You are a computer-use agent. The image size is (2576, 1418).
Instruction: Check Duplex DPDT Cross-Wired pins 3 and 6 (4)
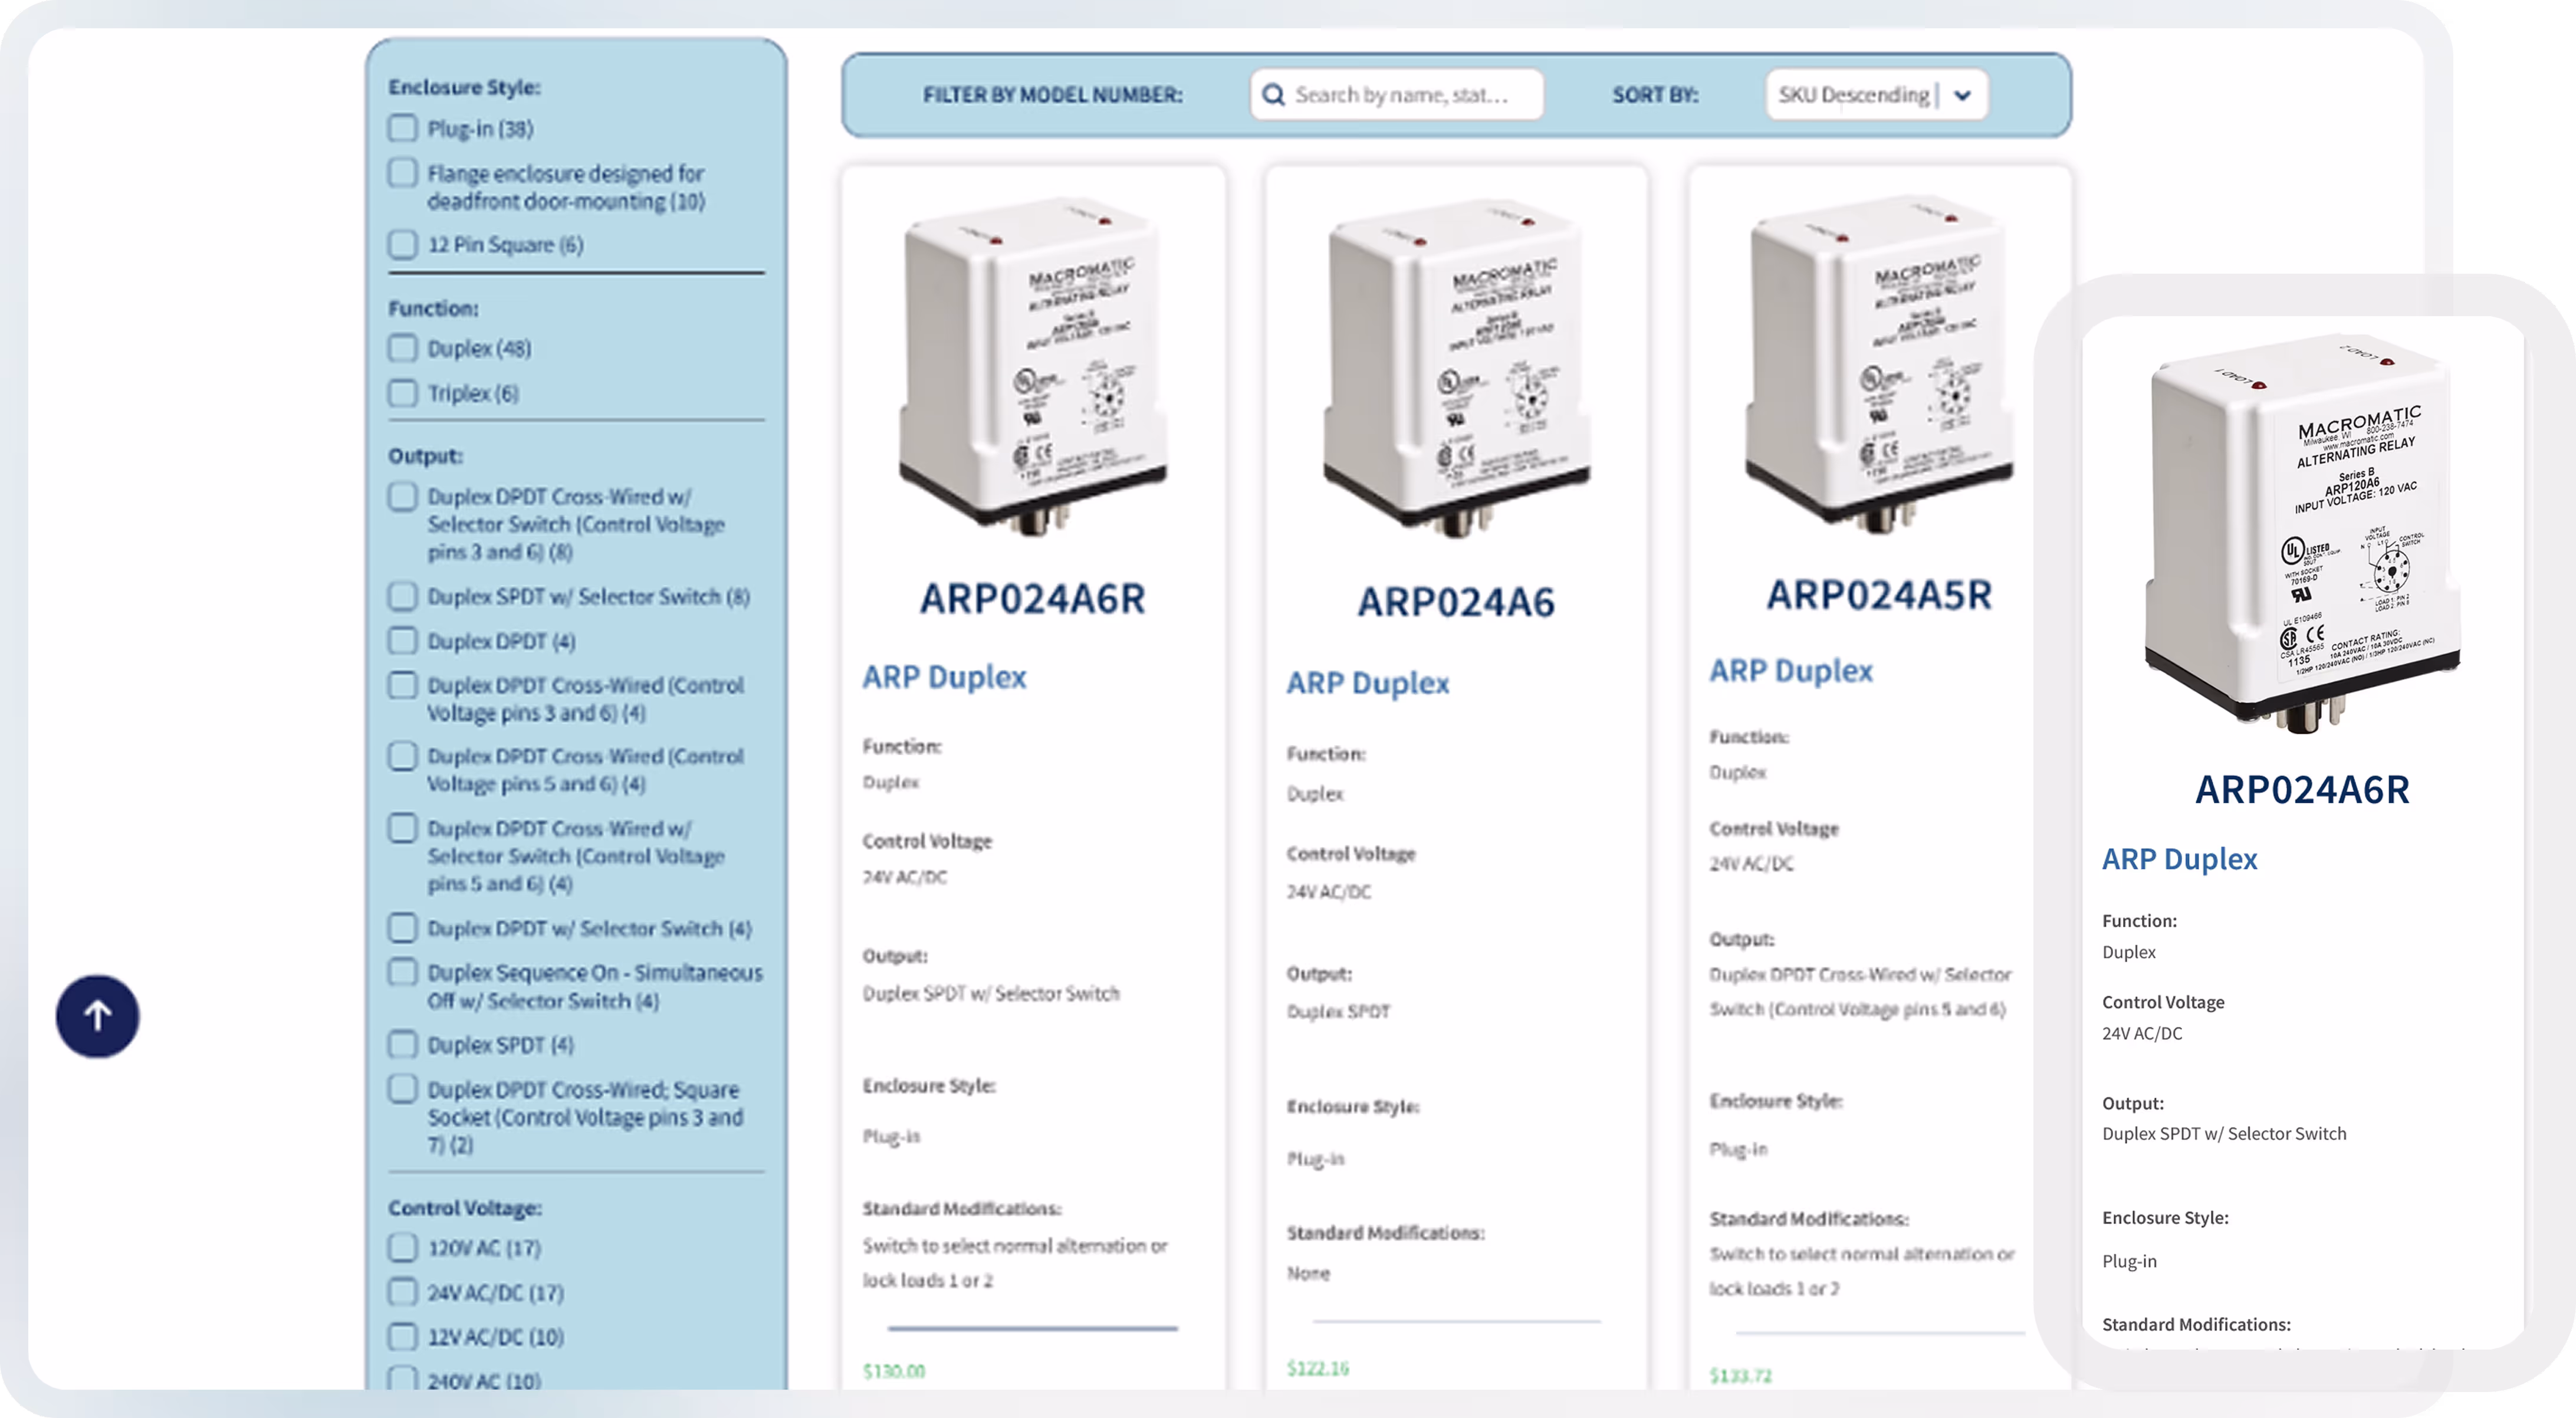click(402, 685)
